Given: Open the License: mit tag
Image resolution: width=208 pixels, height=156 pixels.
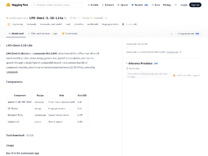Looking at the screenshot, I should [x=129, y=24].
